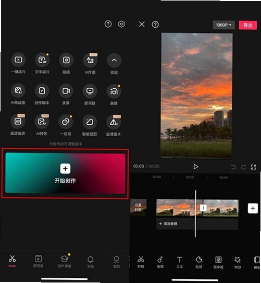Click the transition marker between clips
The height and width of the screenshot is (283, 261).
(203, 208)
